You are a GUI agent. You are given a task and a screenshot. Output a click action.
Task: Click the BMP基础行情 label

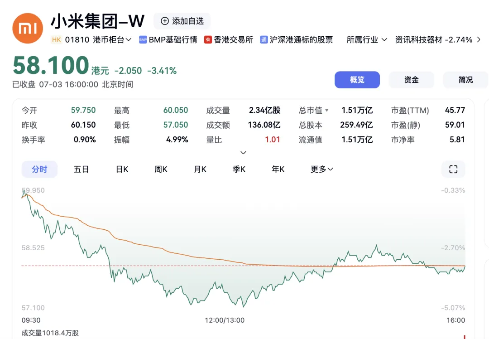(x=173, y=39)
